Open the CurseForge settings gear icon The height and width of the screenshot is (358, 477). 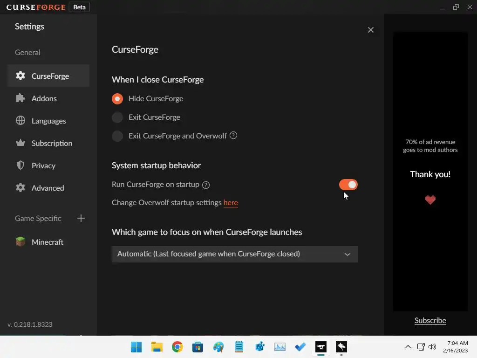tap(20, 76)
